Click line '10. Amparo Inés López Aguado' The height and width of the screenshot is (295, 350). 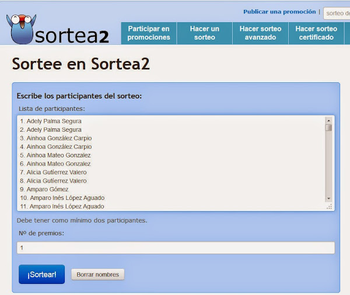tap(62, 198)
